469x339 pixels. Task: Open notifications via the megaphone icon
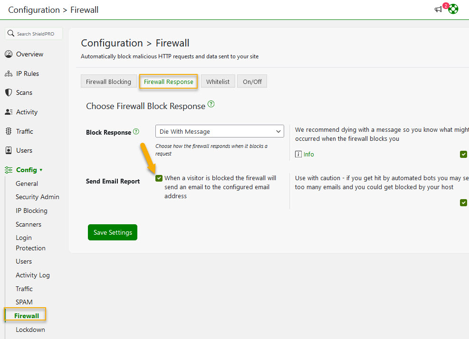pos(438,9)
